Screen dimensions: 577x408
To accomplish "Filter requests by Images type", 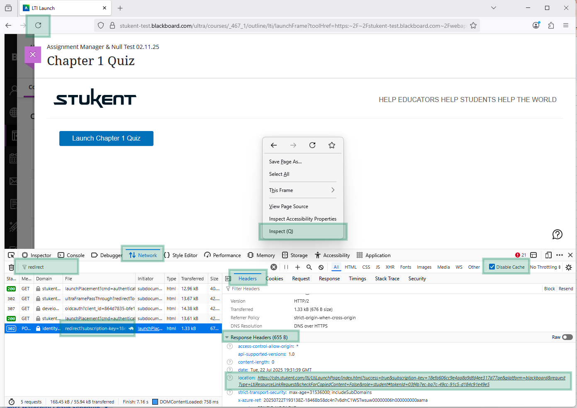I will click(424, 267).
